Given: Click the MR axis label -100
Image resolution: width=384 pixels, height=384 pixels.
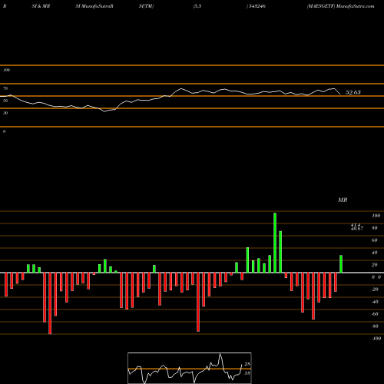Looking at the screenshot, I should [x=376, y=339].
